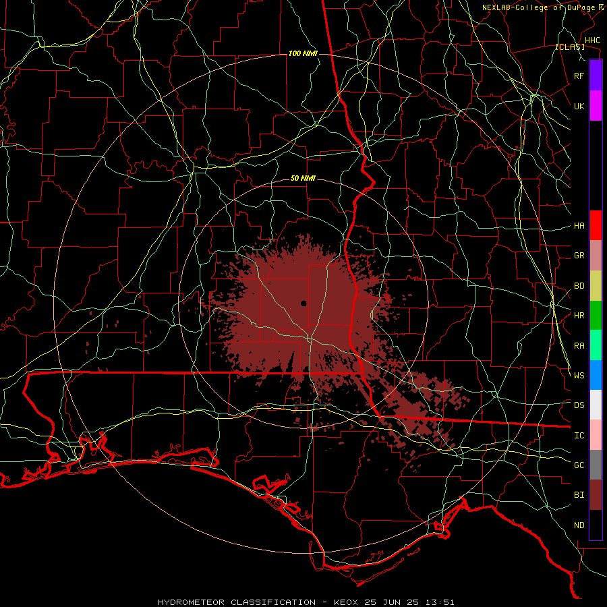Screen dimensions: 607x607
Task: Click the BI legend label
Action: 579,495
